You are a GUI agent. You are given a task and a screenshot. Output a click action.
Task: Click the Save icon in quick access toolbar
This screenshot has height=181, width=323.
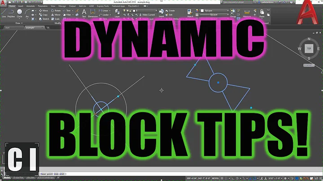[17, 2]
